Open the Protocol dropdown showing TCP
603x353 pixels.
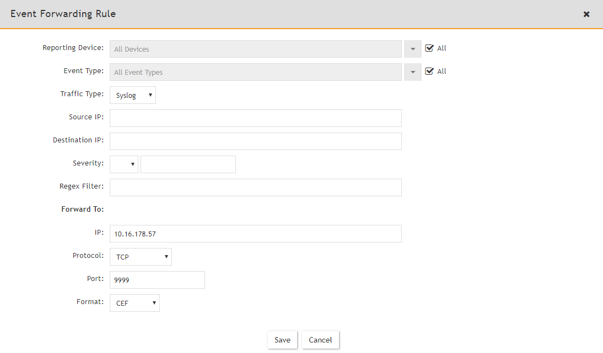(141, 256)
